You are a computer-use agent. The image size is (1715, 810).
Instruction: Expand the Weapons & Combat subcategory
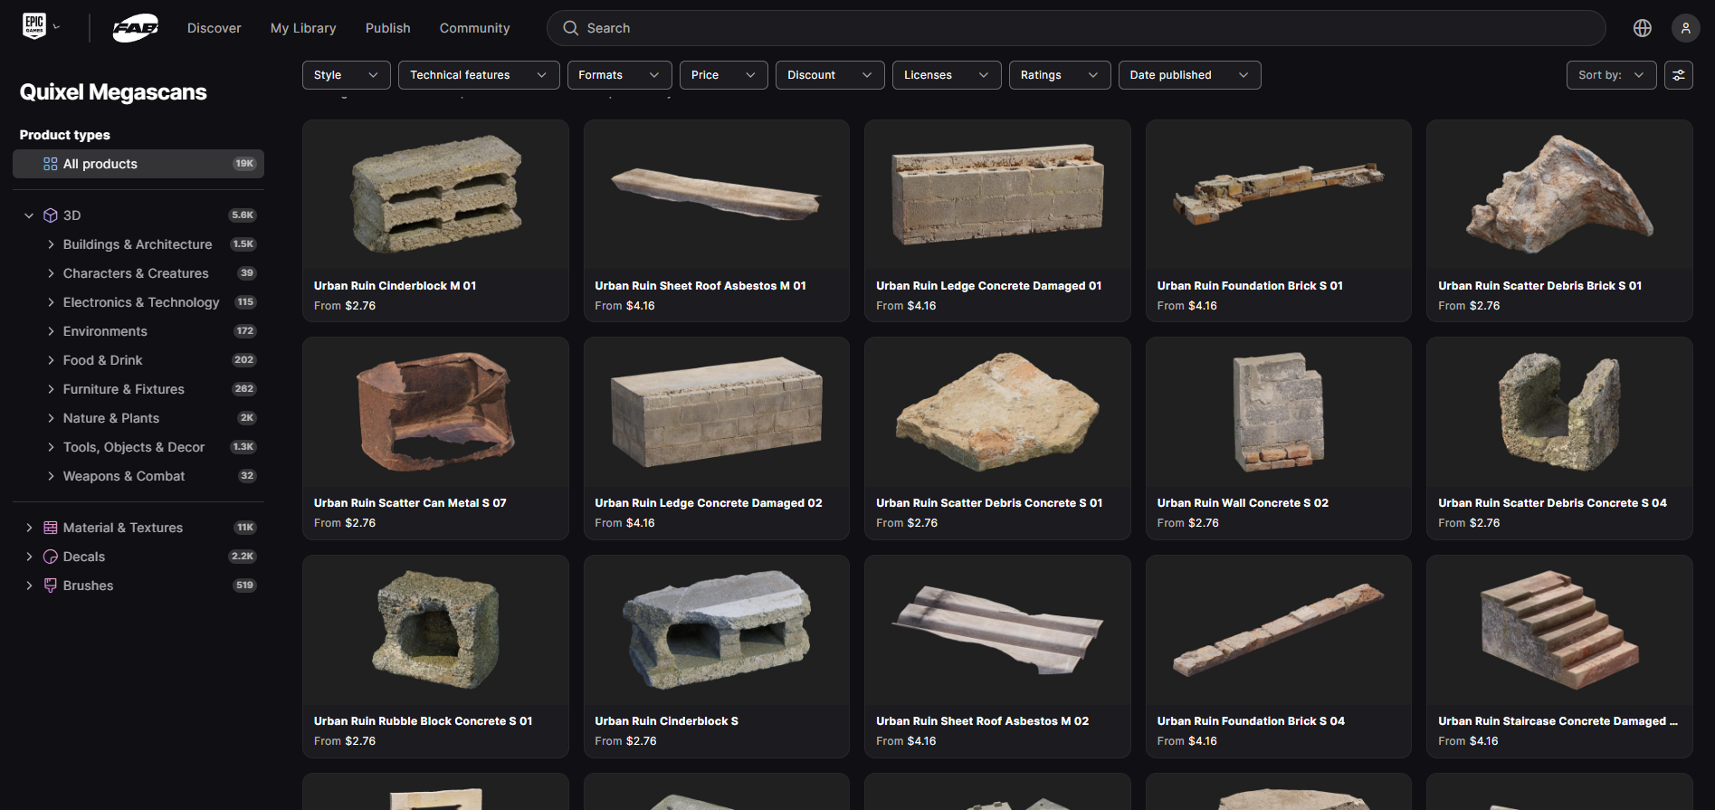click(x=51, y=476)
